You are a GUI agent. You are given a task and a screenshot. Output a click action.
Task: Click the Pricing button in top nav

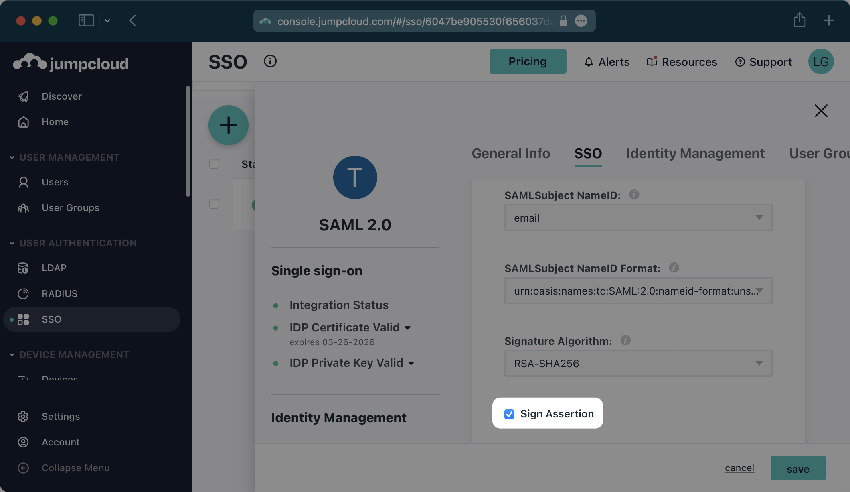pos(528,61)
